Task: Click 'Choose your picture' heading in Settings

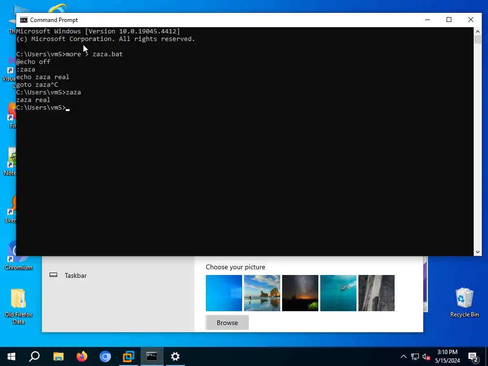Action: (235, 267)
